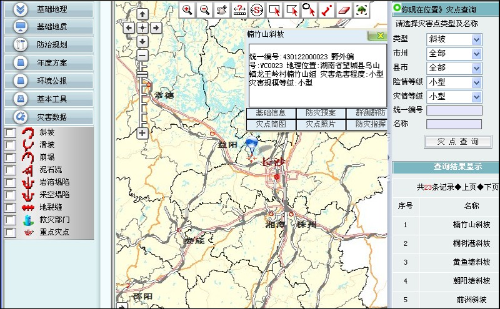Click the tree icon in map toolbar
The width and height of the screenshot is (500, 309).
(x=361, y=9)
